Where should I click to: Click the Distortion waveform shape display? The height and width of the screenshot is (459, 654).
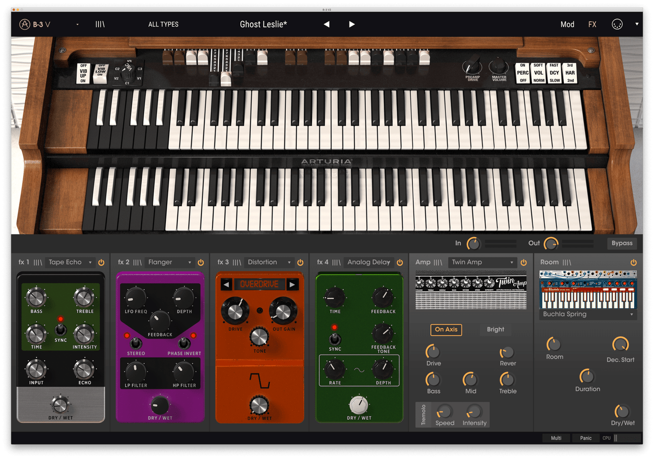pos(260,380)
